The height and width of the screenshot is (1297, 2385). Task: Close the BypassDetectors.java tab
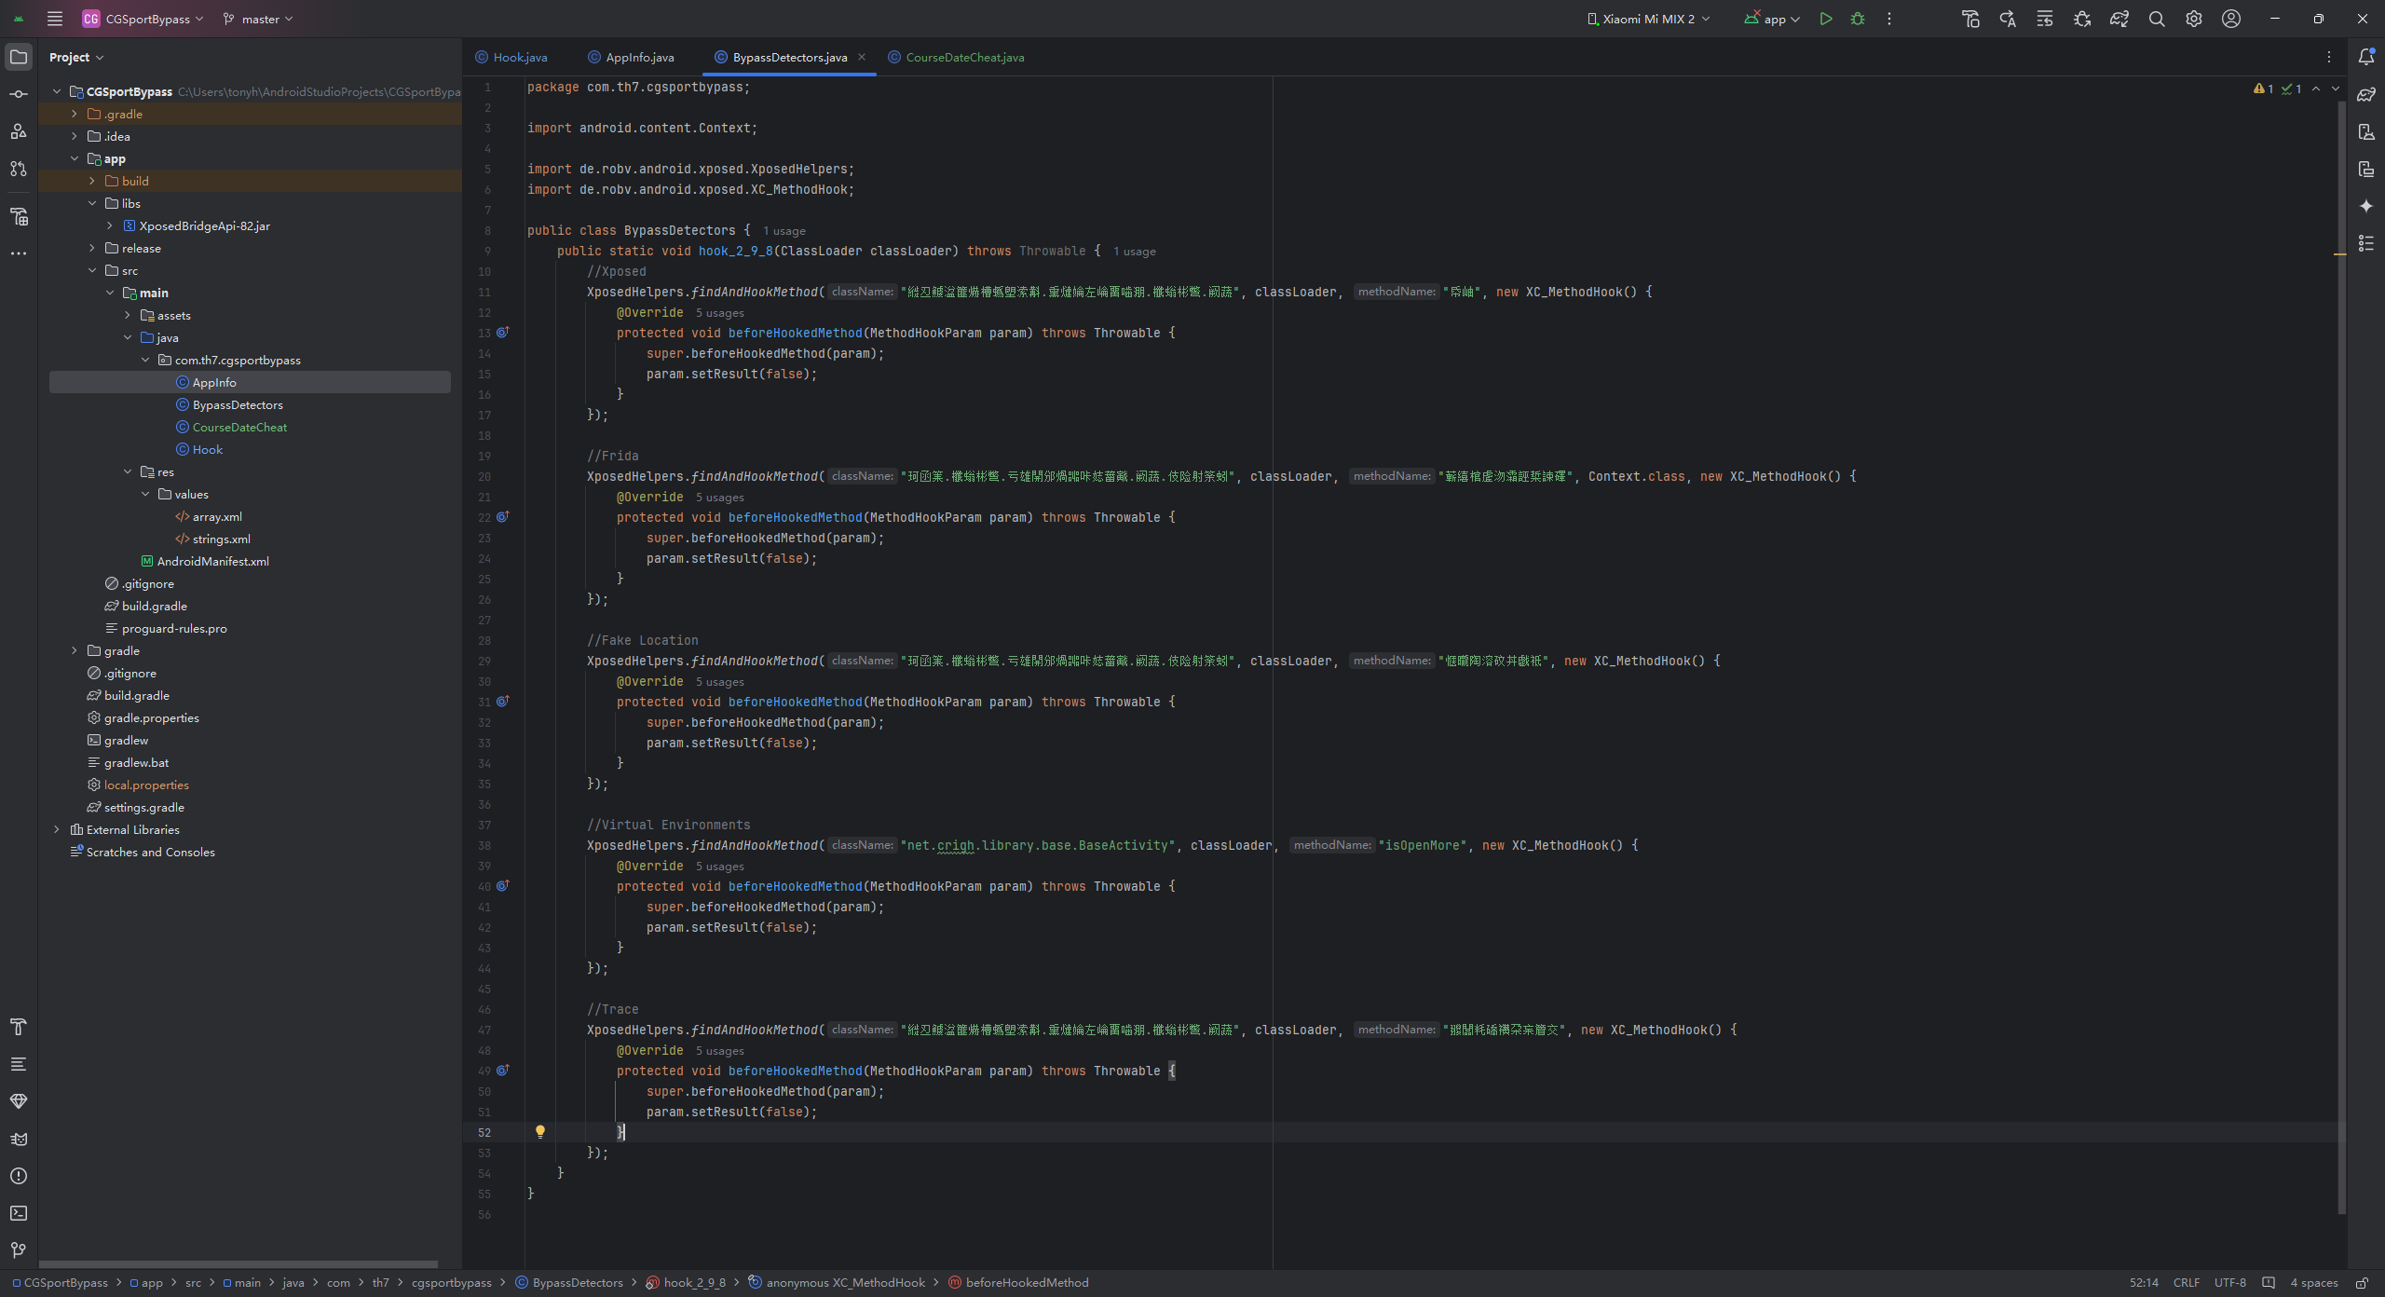coord(862,57)
